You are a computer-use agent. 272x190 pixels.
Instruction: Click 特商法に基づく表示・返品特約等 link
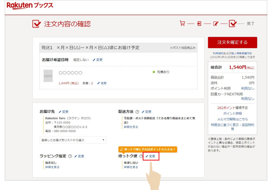(233, 127)
